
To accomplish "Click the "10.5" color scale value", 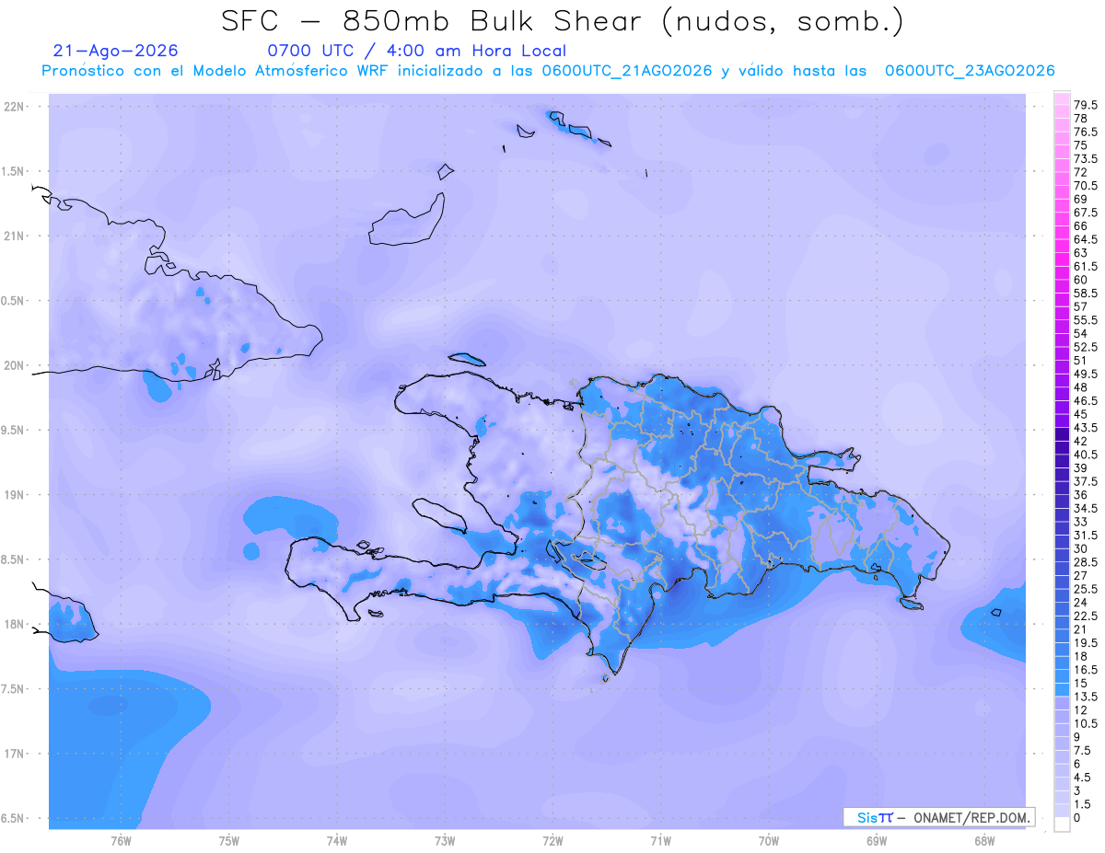I will 1085,723.
